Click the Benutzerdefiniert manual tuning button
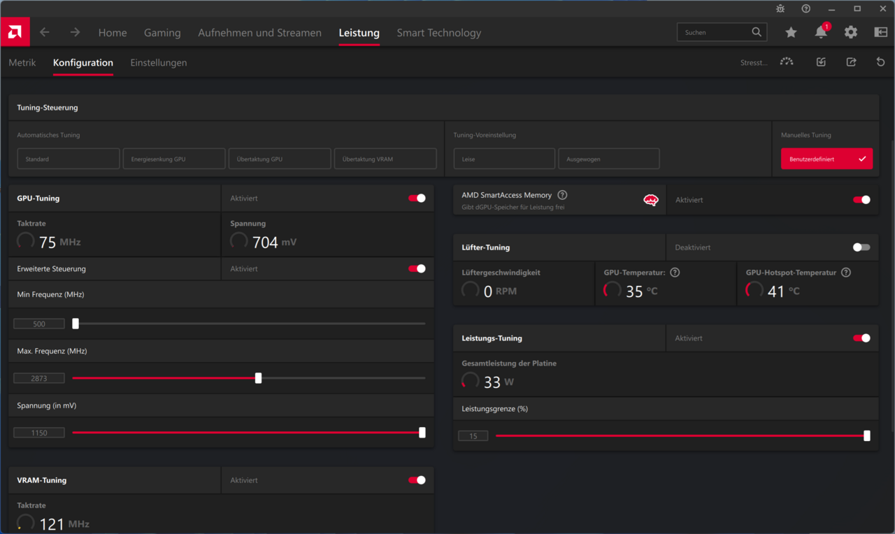895x534 pixels. click(826, 159)
